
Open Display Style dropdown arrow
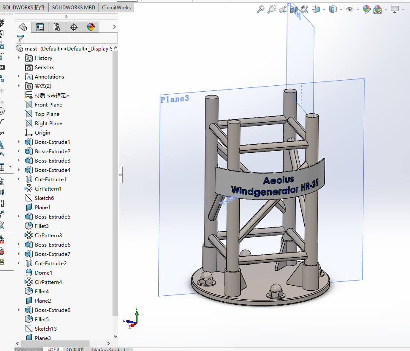click(341, 10)
